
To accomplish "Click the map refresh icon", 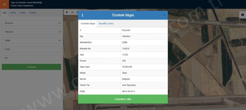I will (77, 12).
